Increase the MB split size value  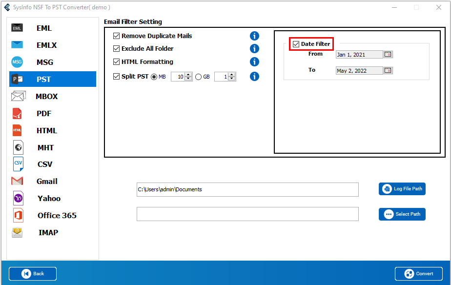188,75
